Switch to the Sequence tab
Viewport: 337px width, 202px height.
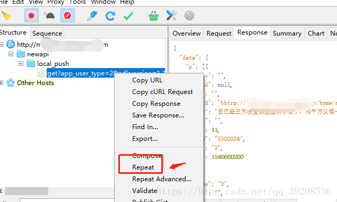pyautogui.click(x=47, y=33)
